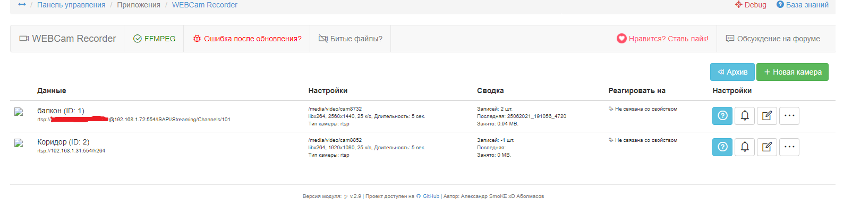Open the Debug link
This screenshot has height=217, width=852.
pos(751,5)
